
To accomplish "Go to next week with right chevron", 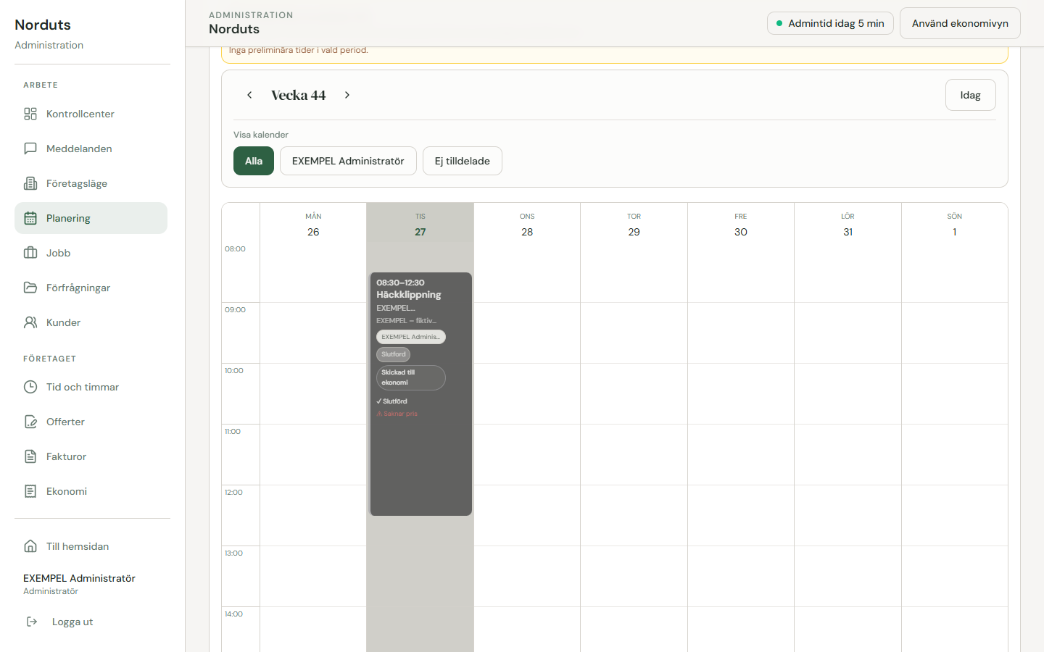I will coord(347,95).
